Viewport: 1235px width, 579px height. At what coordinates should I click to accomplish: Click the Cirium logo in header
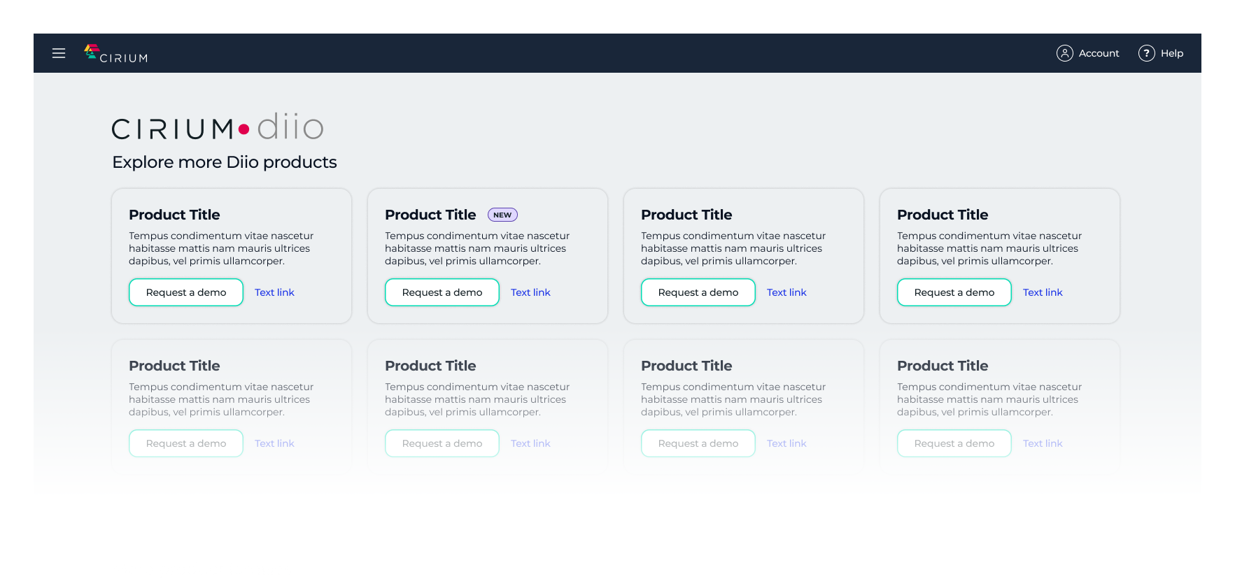coord(116,54)
